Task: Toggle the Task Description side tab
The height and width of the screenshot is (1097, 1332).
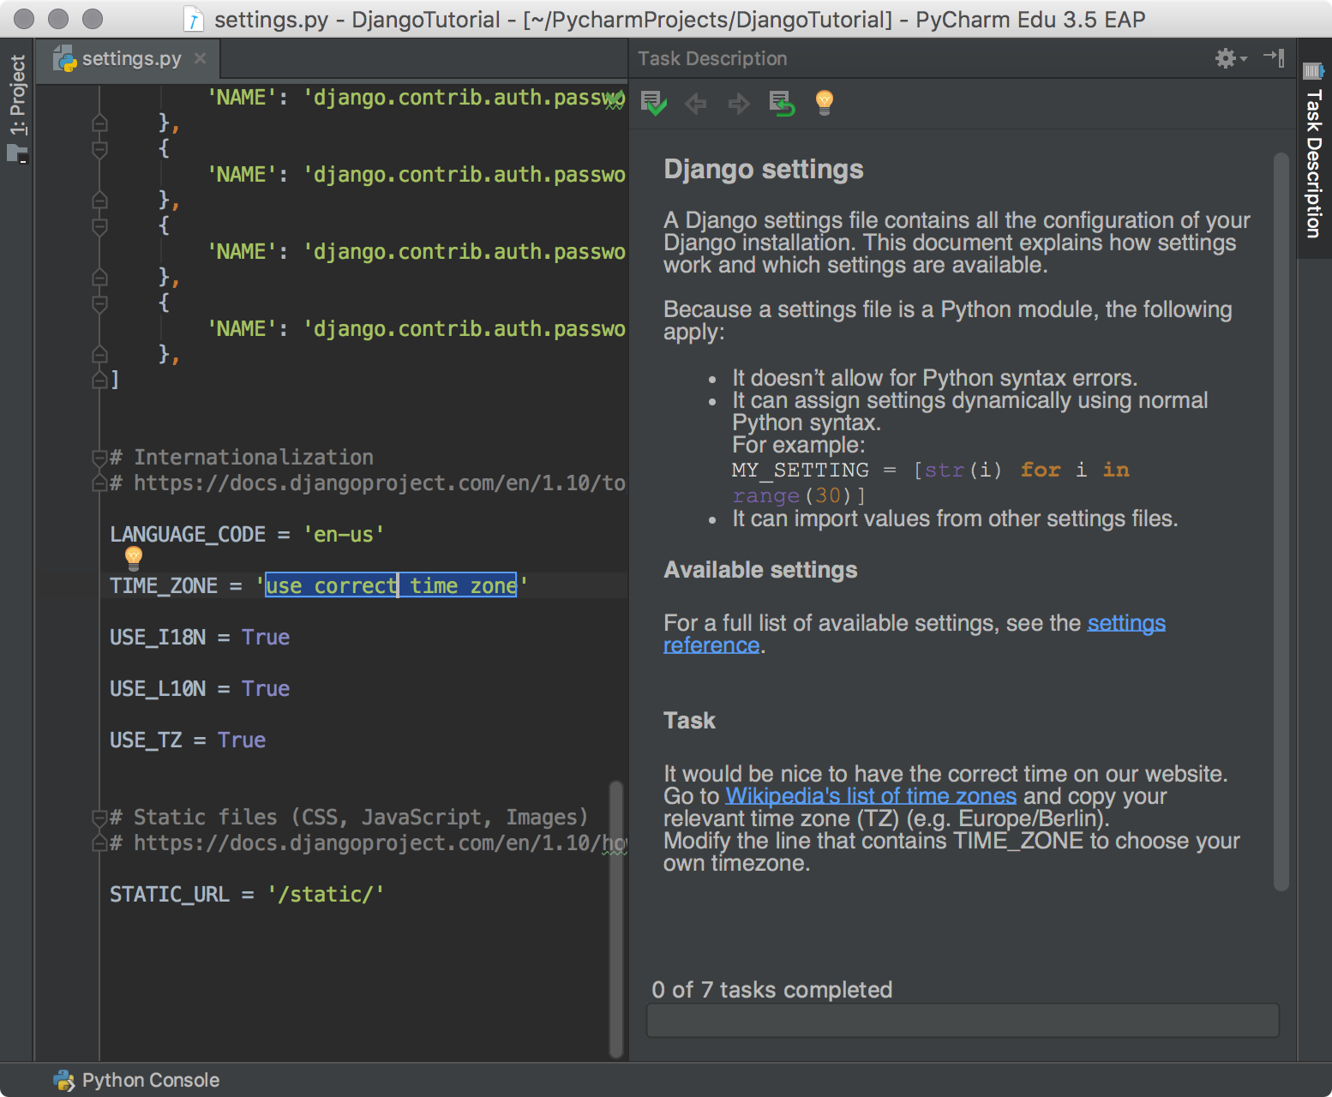Action: 1313,151
